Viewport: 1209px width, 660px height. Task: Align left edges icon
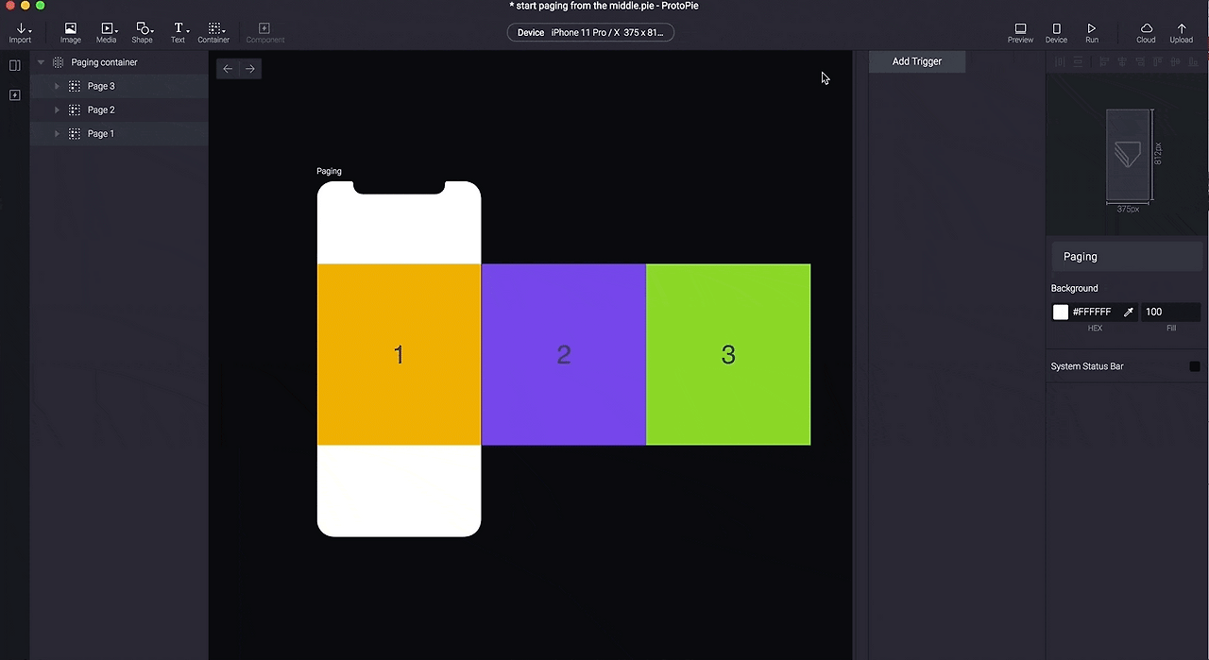pos(1104,62)
